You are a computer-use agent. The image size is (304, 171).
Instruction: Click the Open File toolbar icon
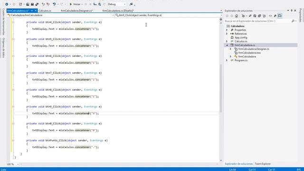click(x=28, y=4)
